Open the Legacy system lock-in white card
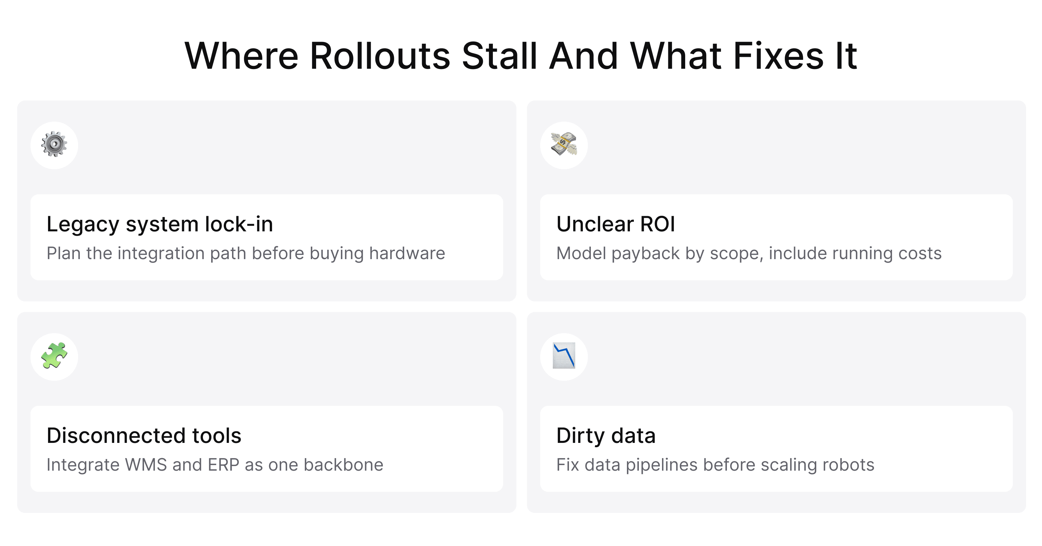Screen dimensions: 1042x546 [266, 237]
